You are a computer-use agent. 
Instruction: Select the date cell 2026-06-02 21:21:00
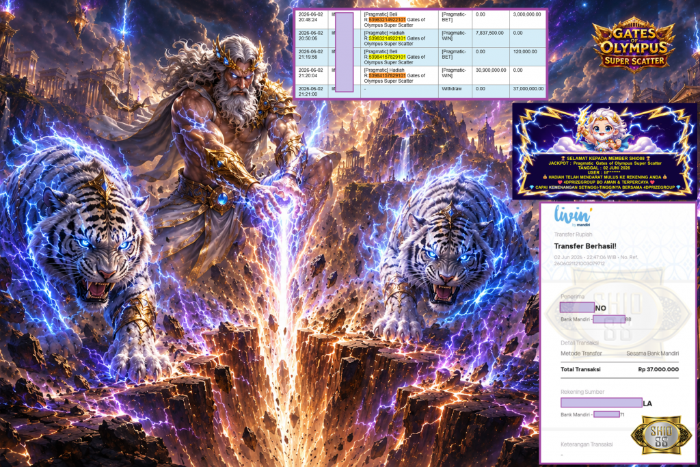click(311, 92)
